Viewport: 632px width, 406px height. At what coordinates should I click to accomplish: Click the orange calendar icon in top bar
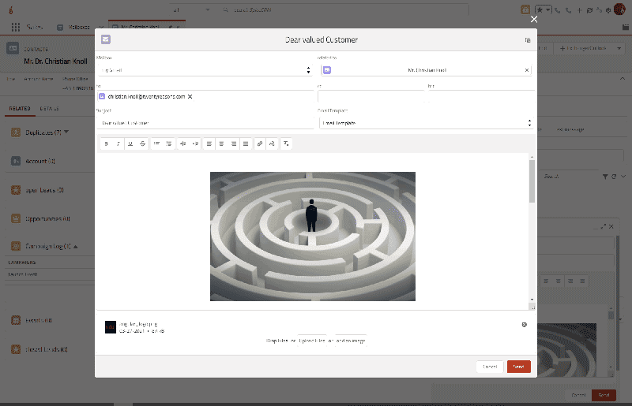525,9
